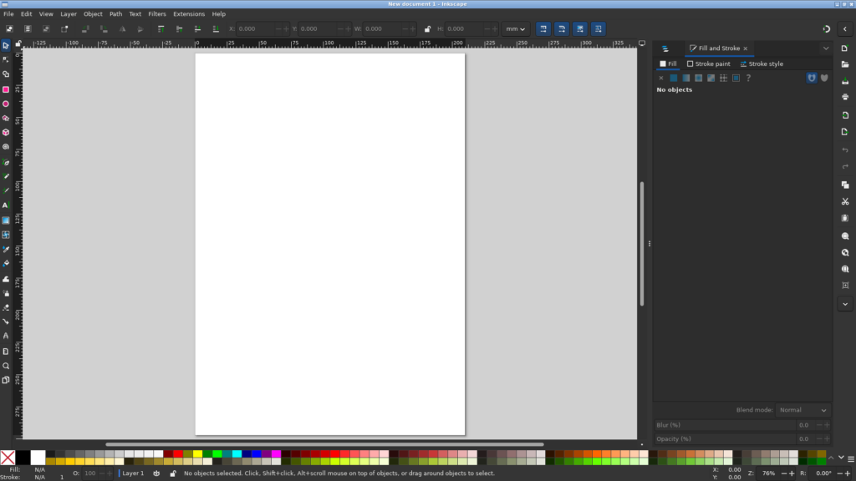Click the Zoom drawing icon in right bar
The width and height of the screenshot is (856, 481).
[845, 252]
